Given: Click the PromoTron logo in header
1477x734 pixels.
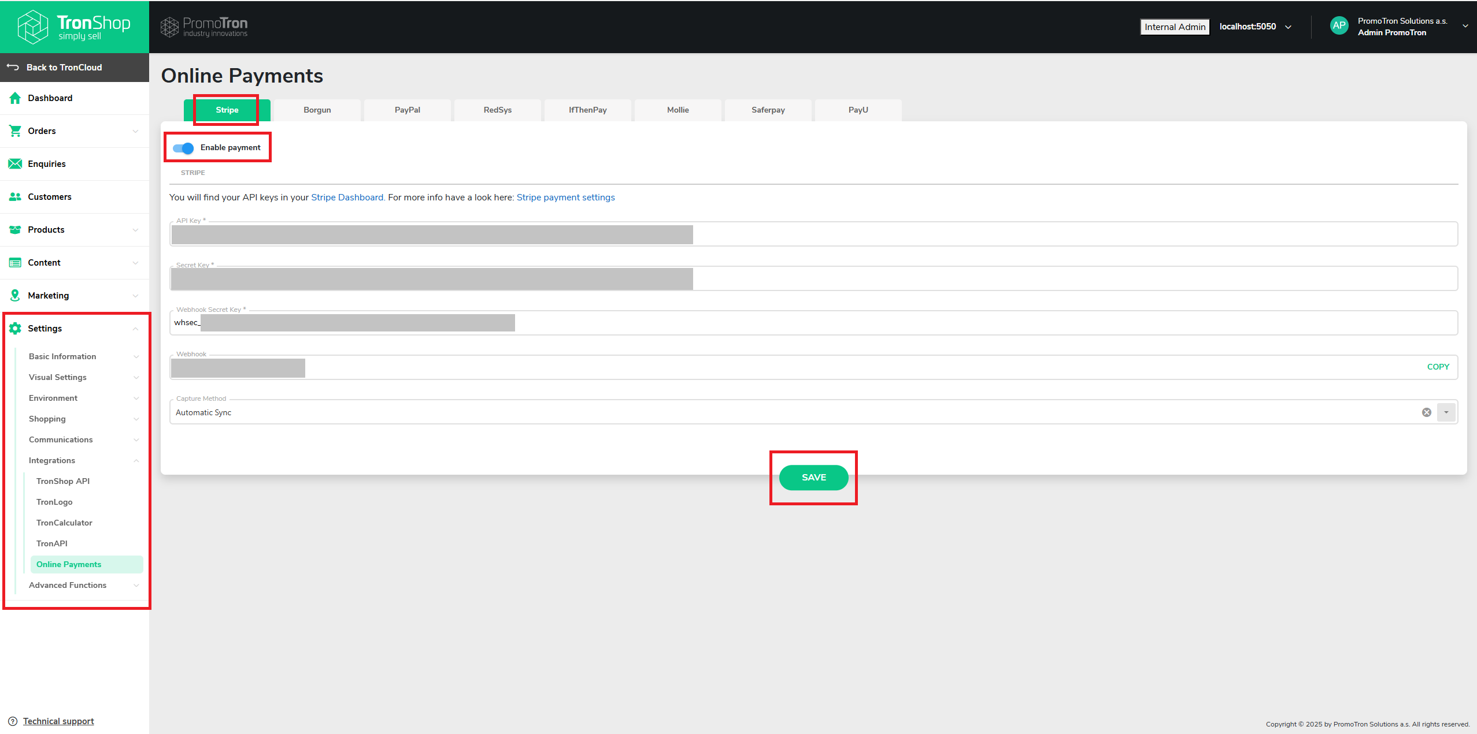Looking at the screenshot, I should [x=204, y=27].
